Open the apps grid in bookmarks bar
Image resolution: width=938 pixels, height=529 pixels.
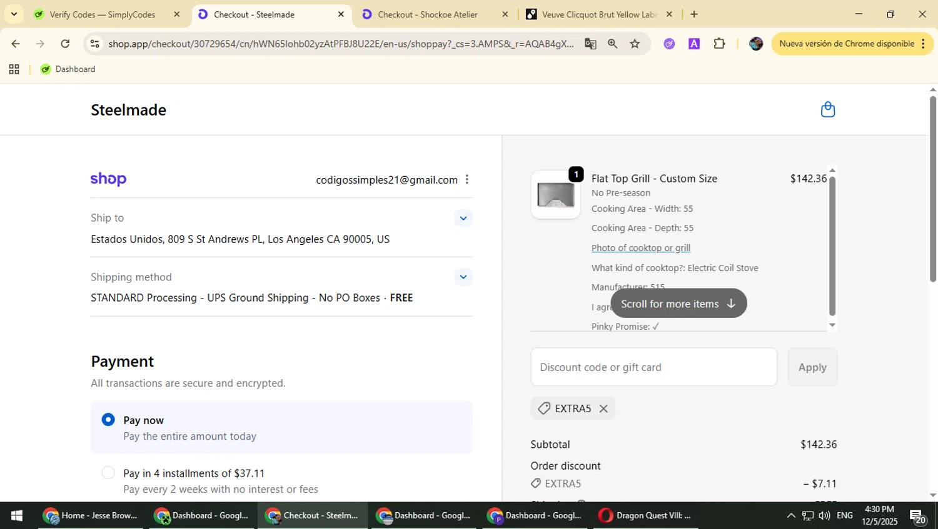pos(14,69)
